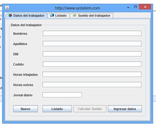Open the Sueldo del trabajador tab

tap(91, 16)
